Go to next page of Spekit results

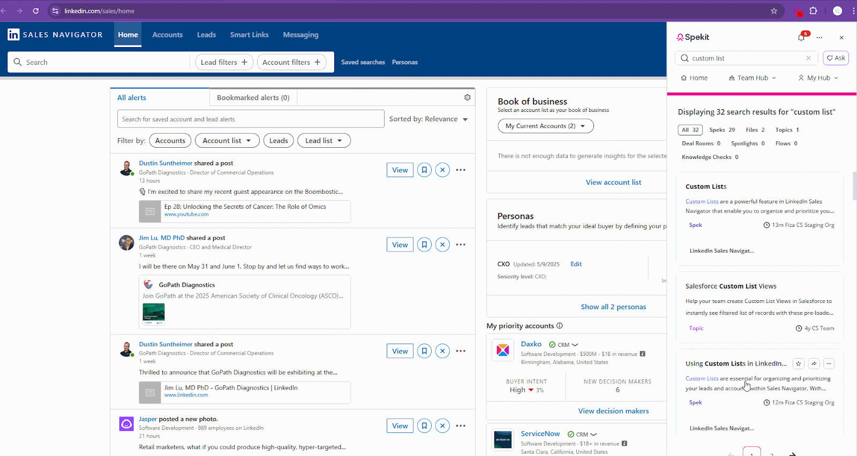792,454
